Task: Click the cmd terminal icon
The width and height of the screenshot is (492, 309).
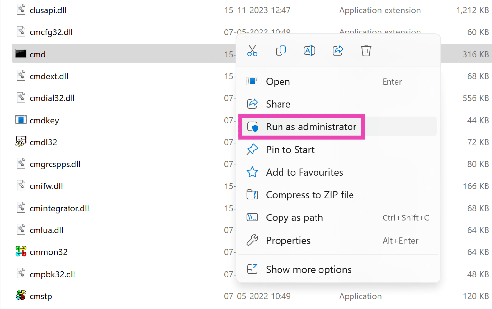Action: (20, 53)
